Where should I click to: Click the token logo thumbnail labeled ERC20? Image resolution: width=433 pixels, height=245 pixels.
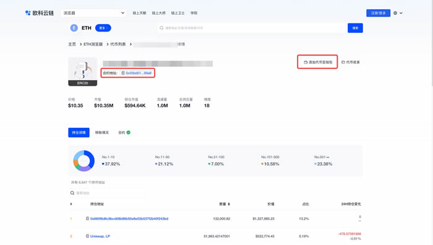tap(82, 72)
